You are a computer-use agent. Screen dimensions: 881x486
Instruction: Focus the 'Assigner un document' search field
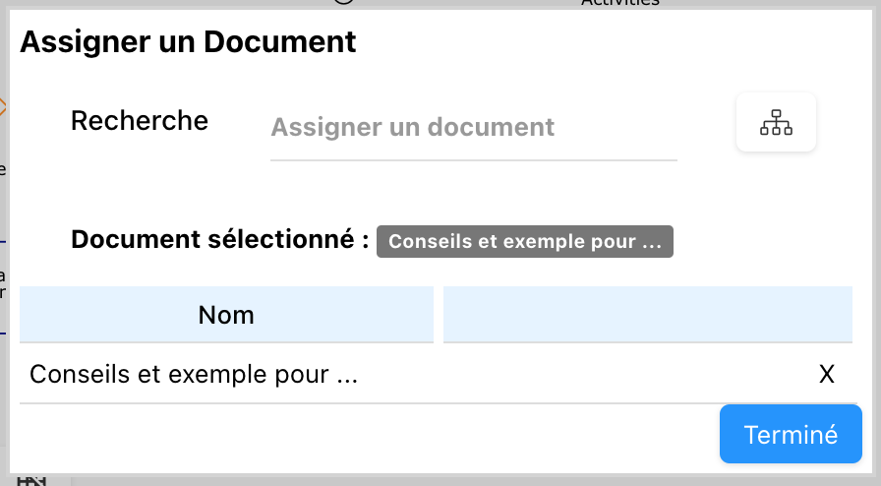[x=473, y=127]
